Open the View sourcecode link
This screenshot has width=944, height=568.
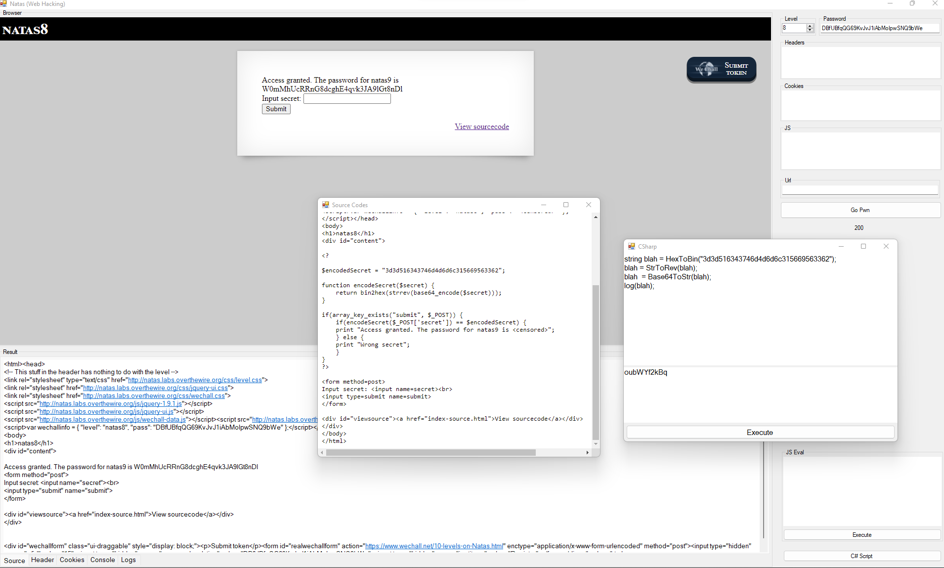(x=482, y=127)
